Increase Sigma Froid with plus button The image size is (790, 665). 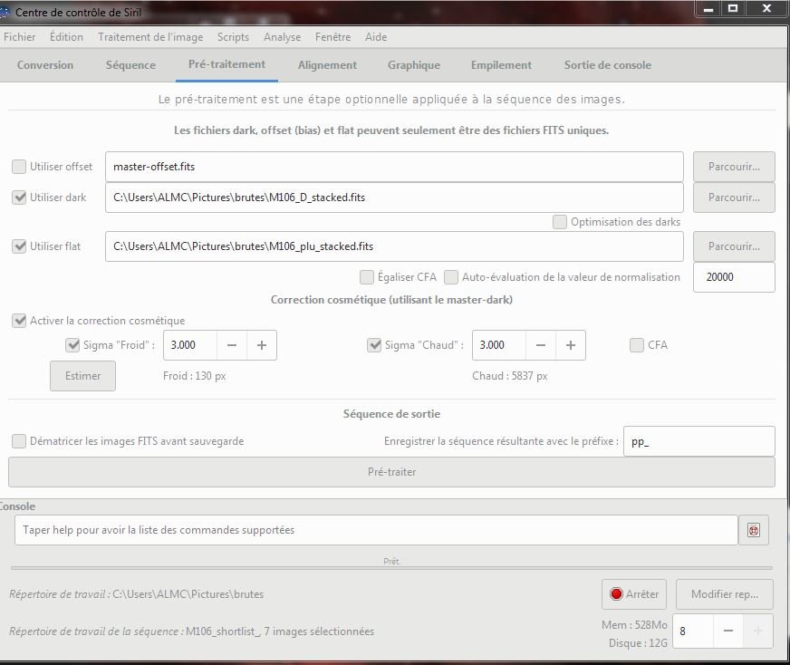[262, 345]
